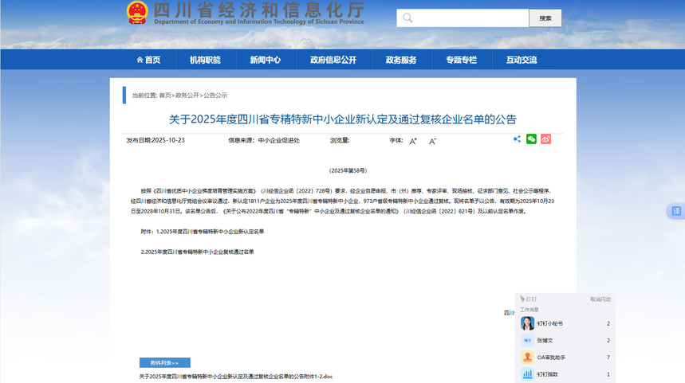The width and height of the screenshot is (685, 383).
Task: Open the 新闻中心 navigation menu
Action: tap(266, 60)
